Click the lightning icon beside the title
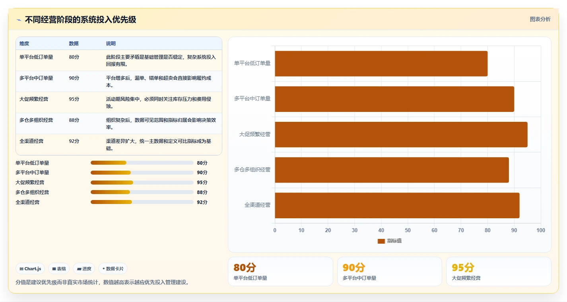Image resolution: width=567 pixels, height=302 pixels. [19, 20]
